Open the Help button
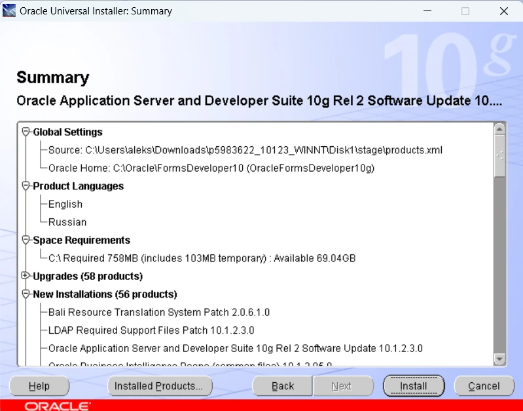Screen dimensions: 523x411 (x=39, y=386)
